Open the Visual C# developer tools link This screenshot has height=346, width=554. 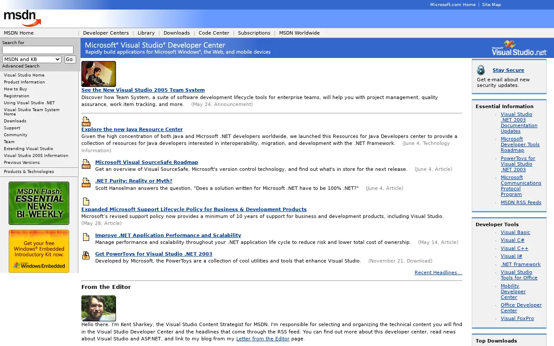(x=512, y=240)
